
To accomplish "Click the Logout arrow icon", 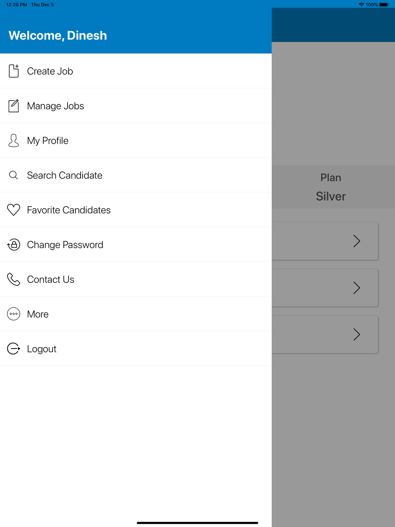I will click(x=13, y=349).
